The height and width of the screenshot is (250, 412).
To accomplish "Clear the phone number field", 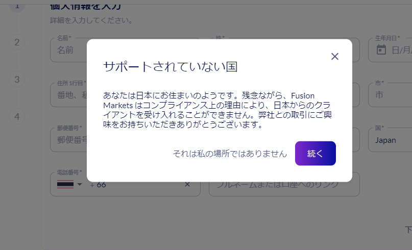I will click(x=187, y=184).
